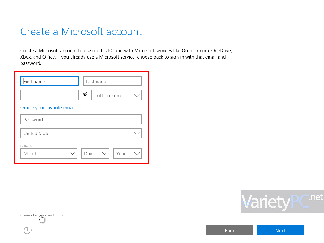Focus the First name field

tap(50, 81)
